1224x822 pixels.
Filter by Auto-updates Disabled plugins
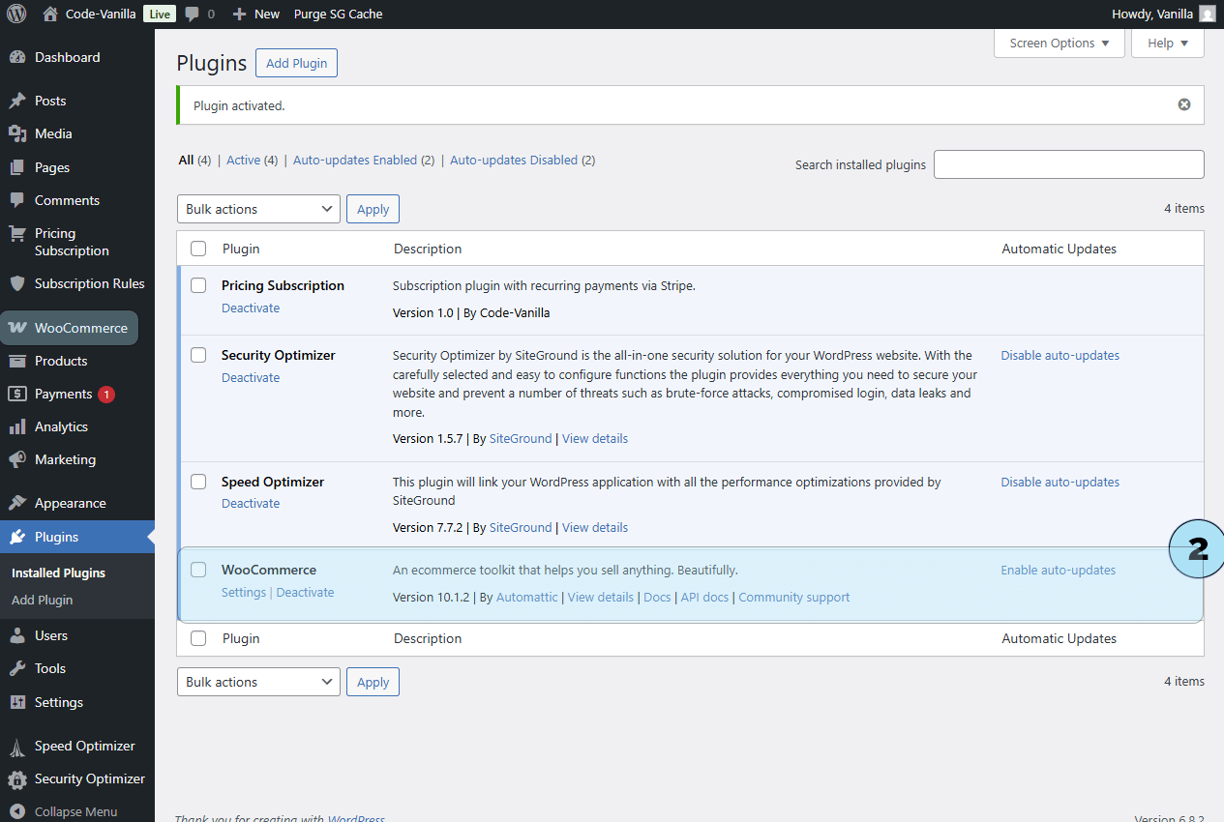click(514, 161)
